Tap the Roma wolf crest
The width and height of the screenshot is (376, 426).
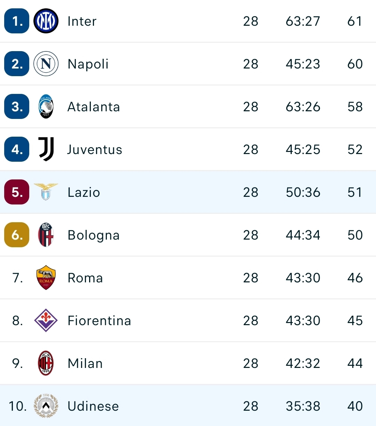(x=46, y=278)
